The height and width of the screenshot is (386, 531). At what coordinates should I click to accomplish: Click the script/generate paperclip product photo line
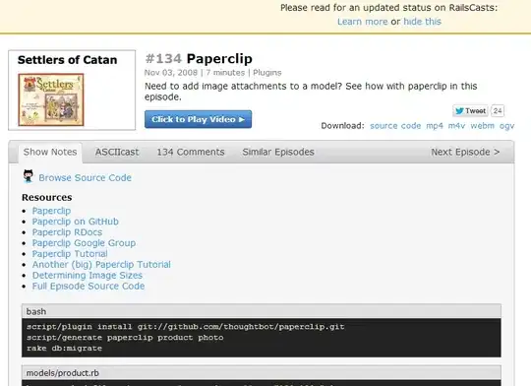tap(125, 338)
